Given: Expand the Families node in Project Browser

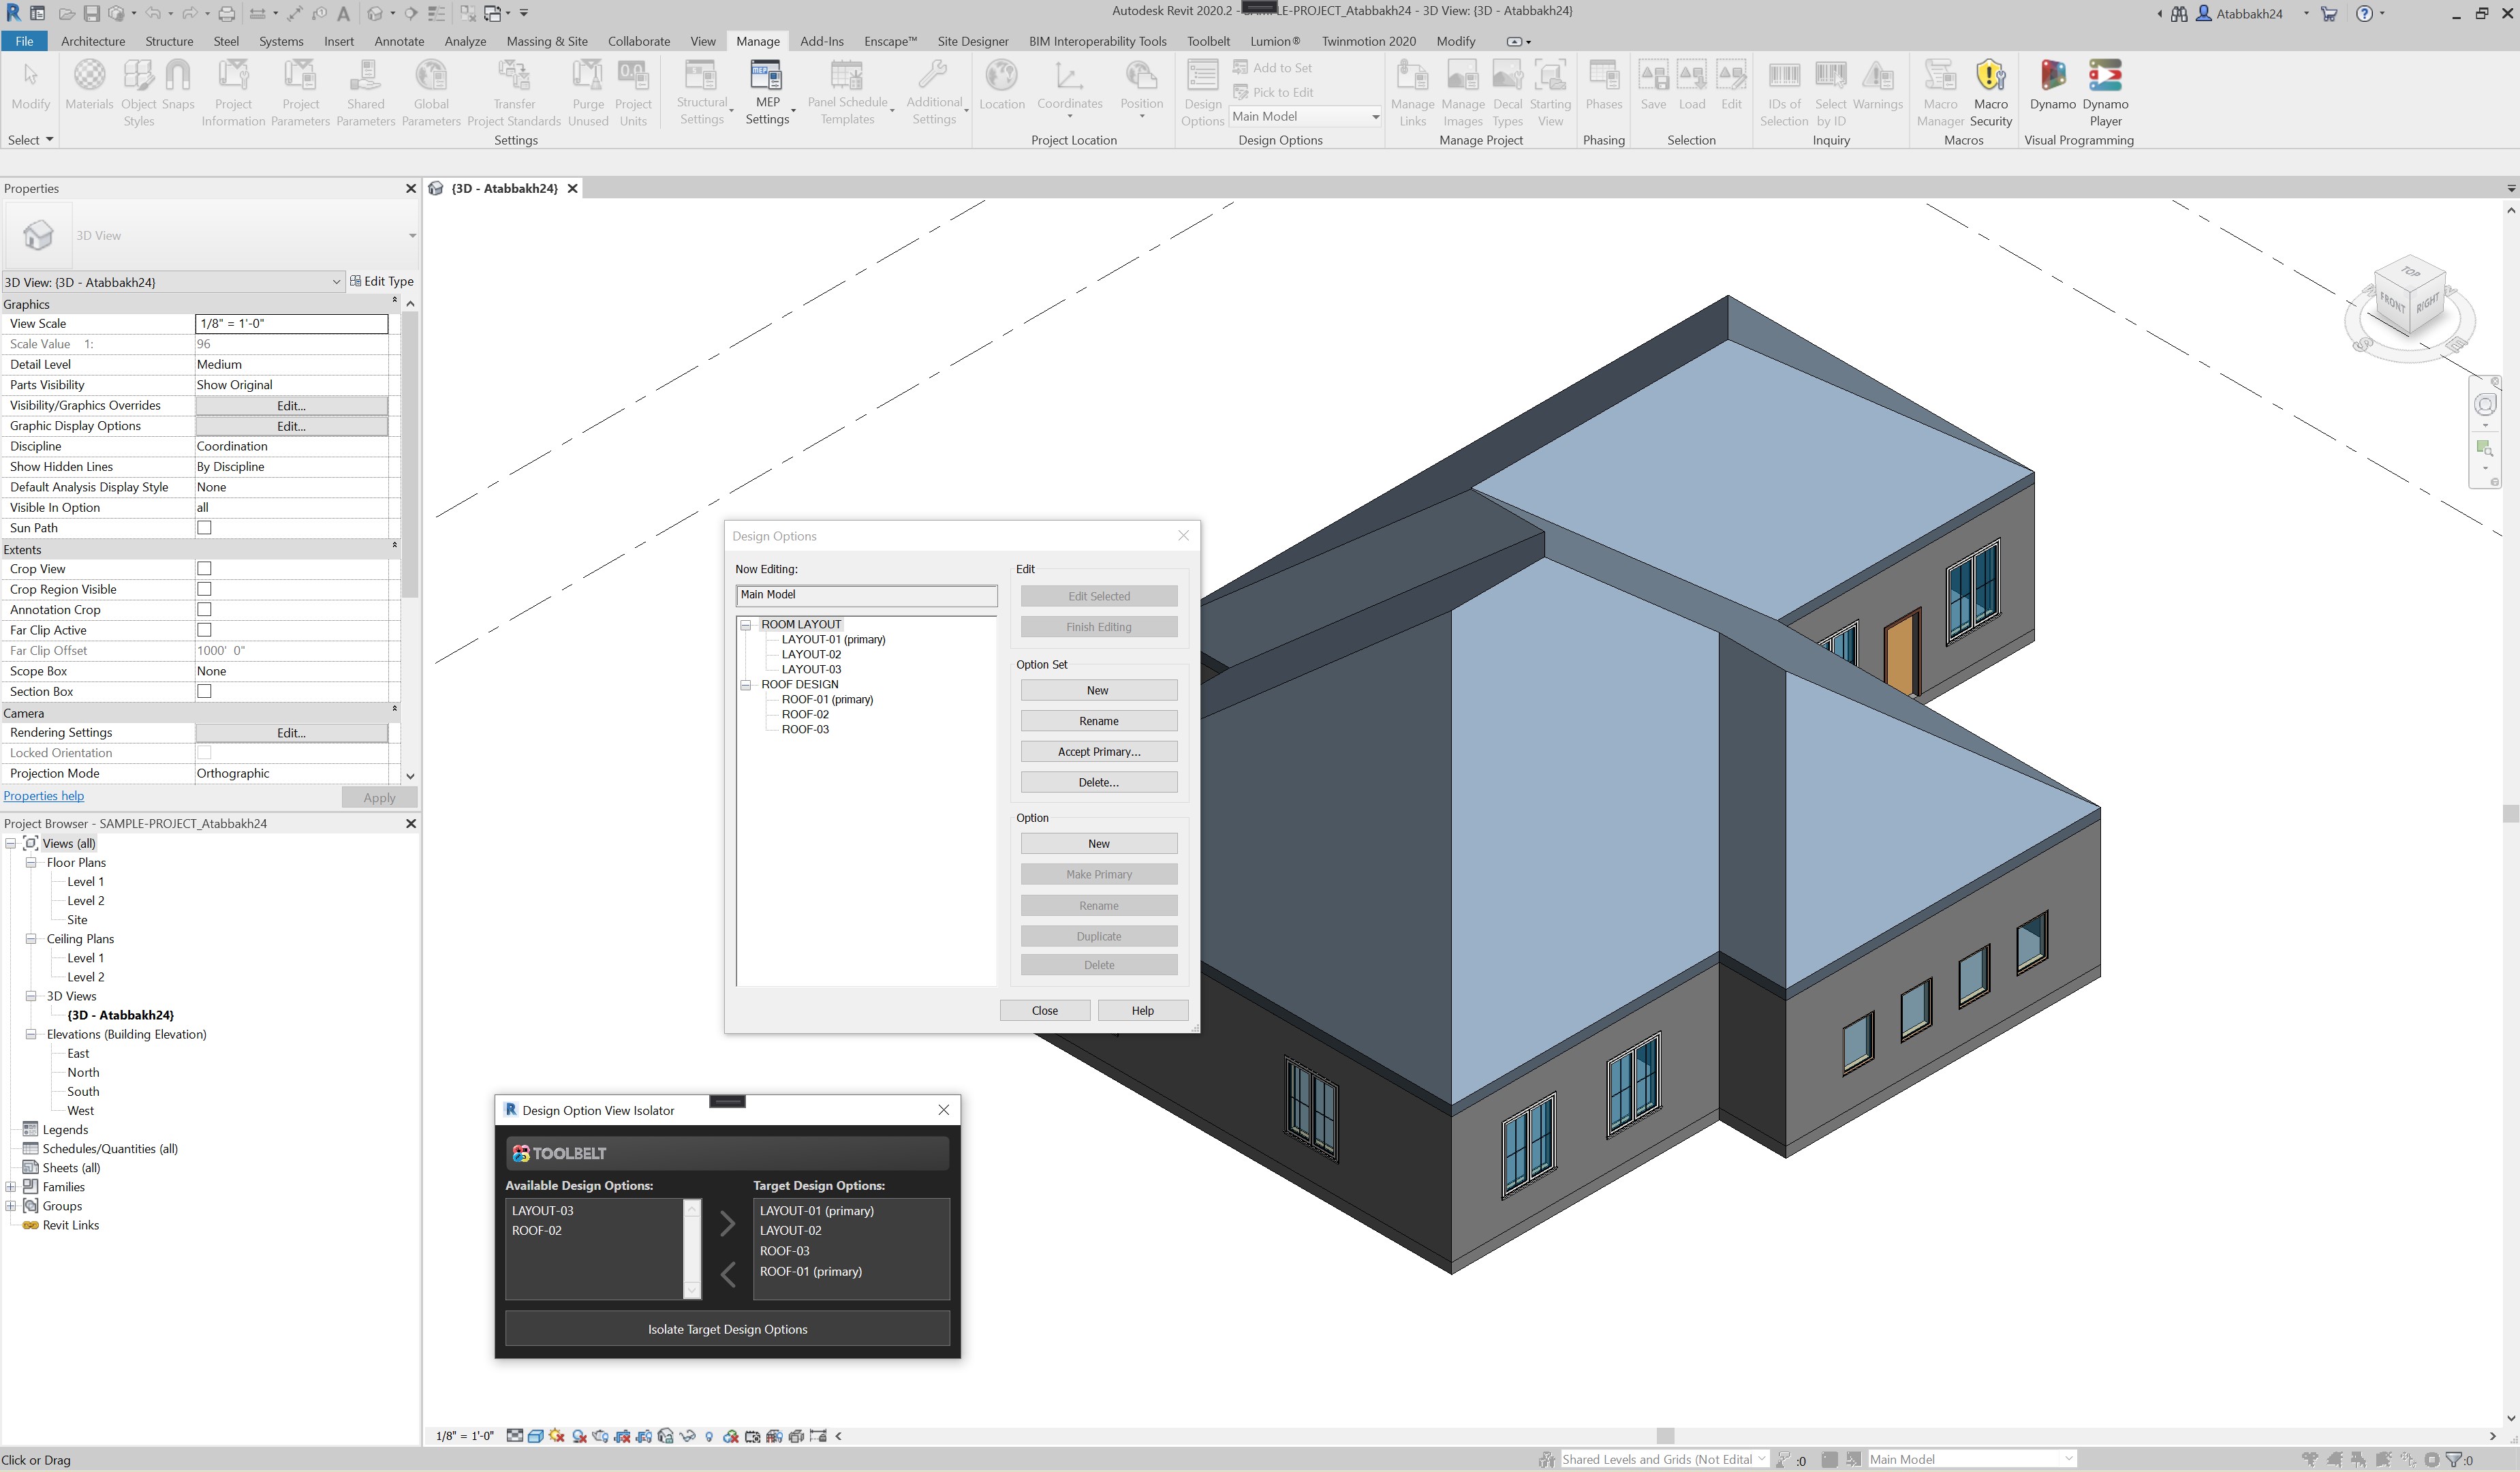Looking at the screenshot, I should tap(11, 1187).
